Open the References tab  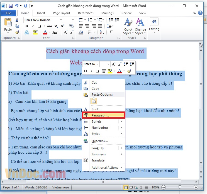(x=86, y=13)
